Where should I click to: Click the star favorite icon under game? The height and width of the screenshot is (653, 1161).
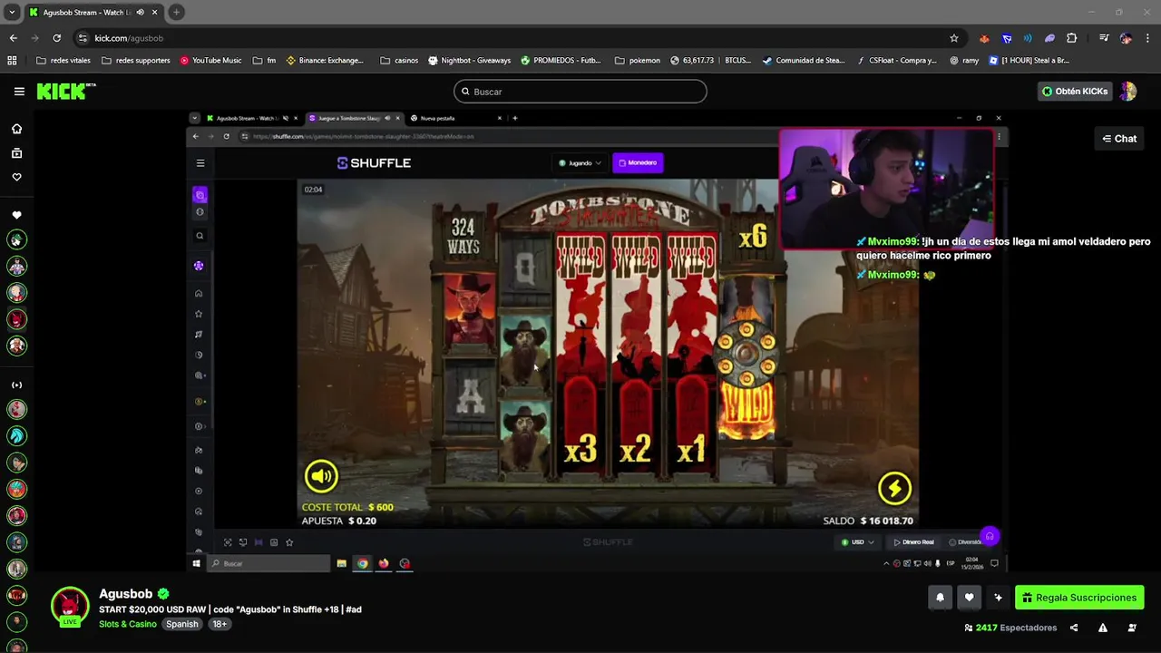point(289,542)
